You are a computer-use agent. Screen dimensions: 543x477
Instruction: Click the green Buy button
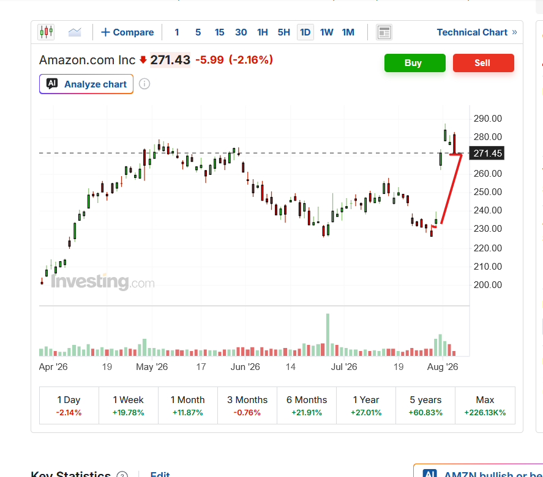(415, 63)
